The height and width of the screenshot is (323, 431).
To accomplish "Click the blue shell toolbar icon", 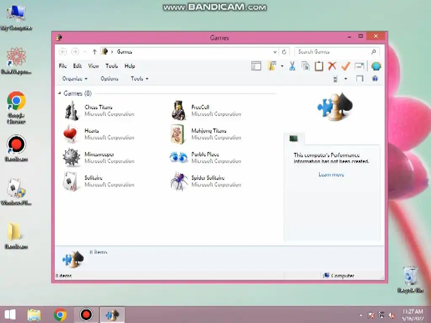I will (x=376, y=66).
